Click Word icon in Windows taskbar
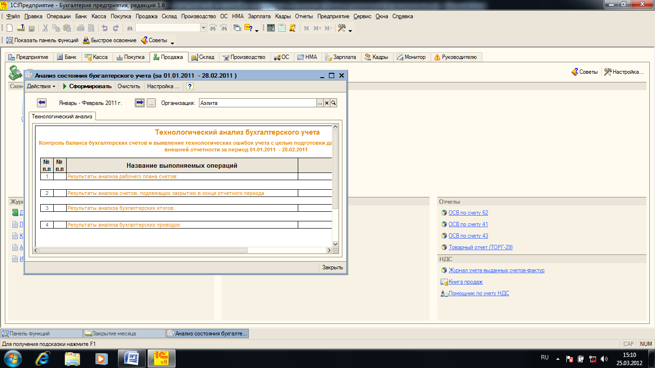The height and width of the screenshot is (368, 655). (132, 358)
